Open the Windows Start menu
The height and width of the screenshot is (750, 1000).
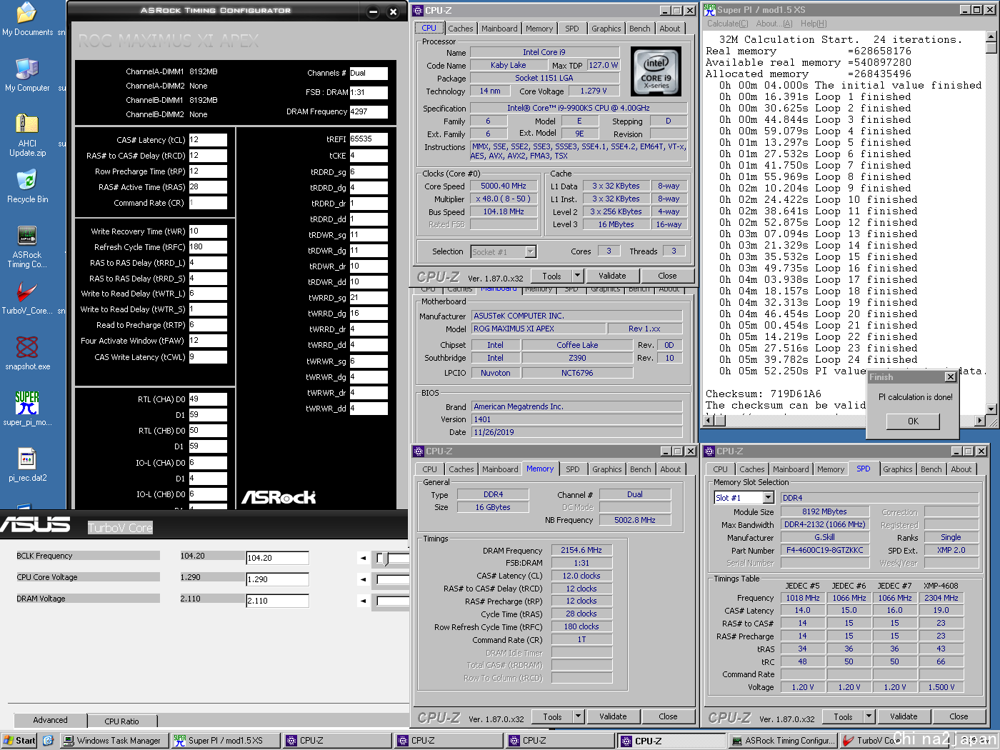(x=19, y=741)
